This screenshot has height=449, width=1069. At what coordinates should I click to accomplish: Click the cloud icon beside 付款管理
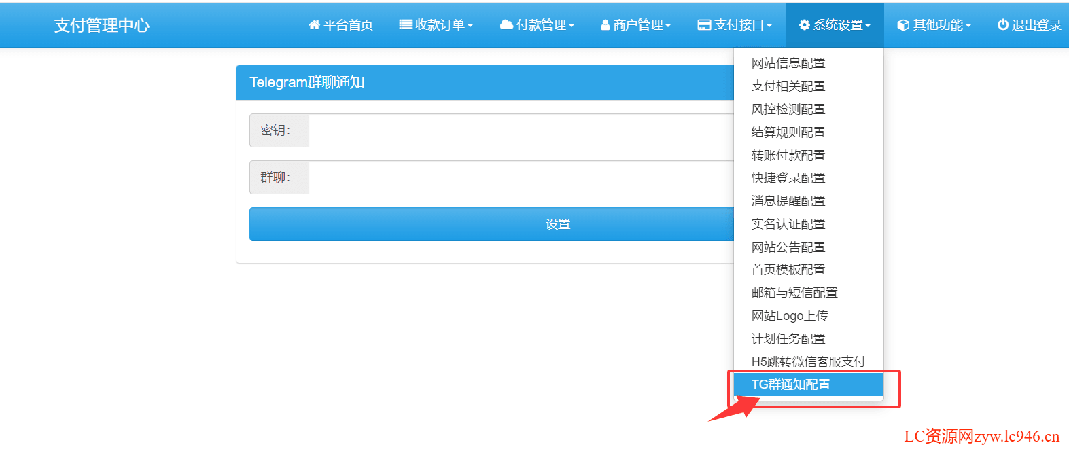[506, 25]
